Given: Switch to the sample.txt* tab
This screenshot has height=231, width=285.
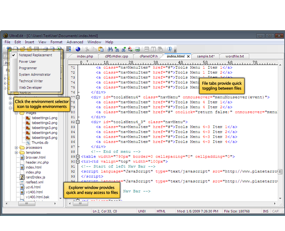Looking at the screenshot, I should [206, 56].
